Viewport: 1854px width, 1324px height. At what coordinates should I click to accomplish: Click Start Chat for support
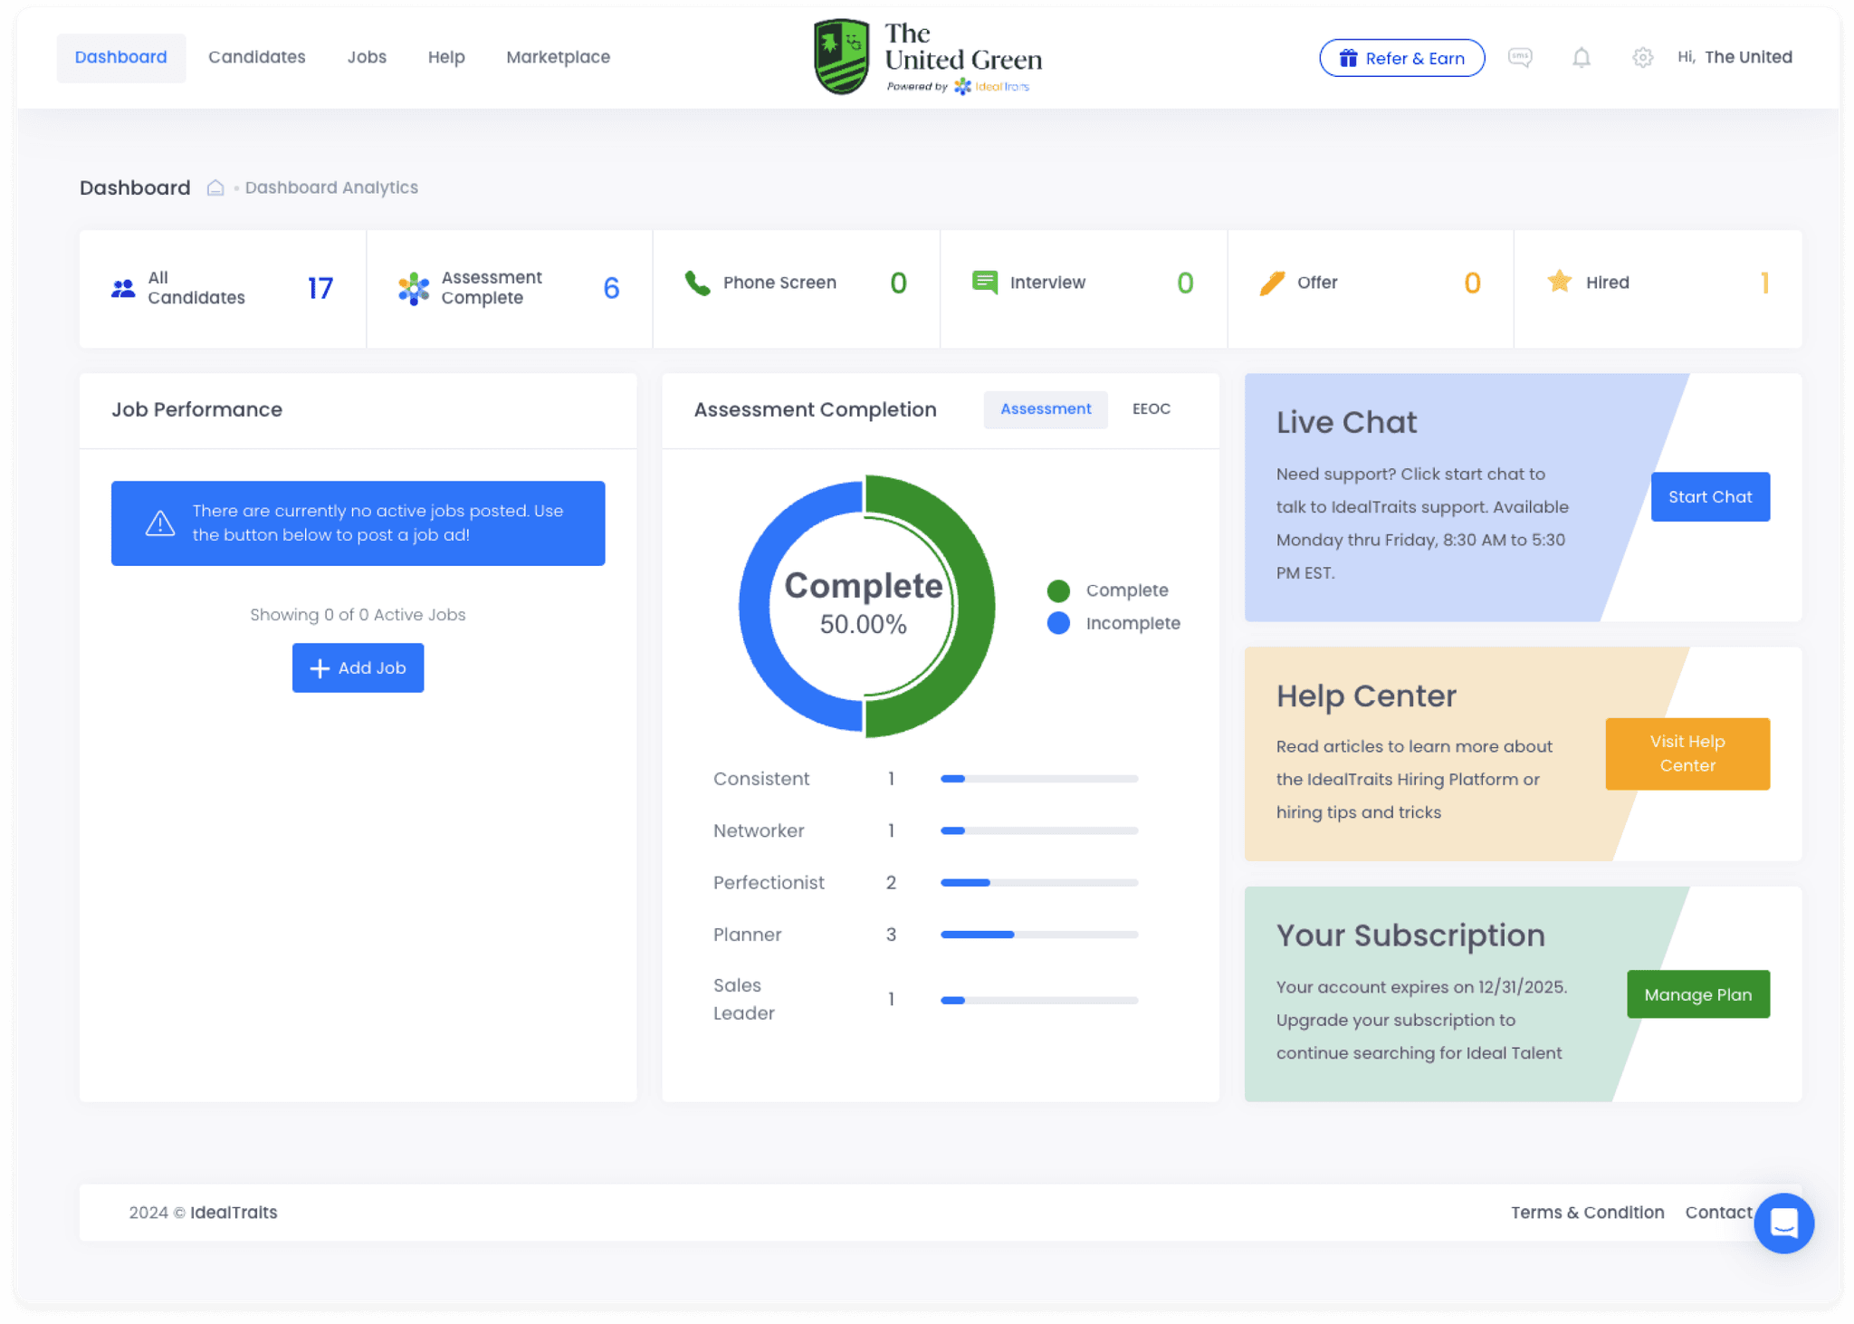tap(1709, 496)
